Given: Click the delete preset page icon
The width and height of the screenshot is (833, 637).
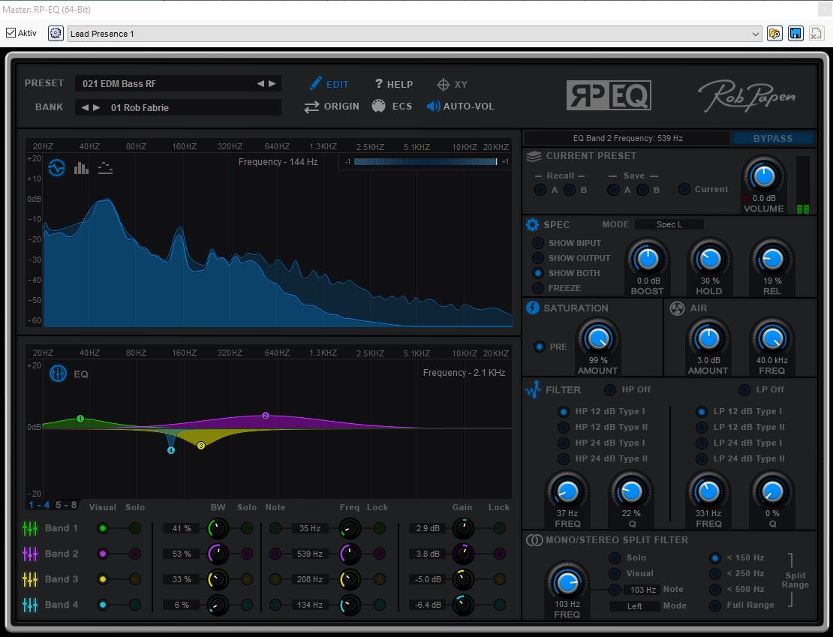Looking at the screenshot, I should tap(816, 34).
